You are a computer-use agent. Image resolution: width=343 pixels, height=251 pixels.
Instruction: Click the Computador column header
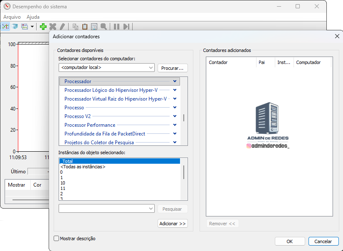click(308, 62)
